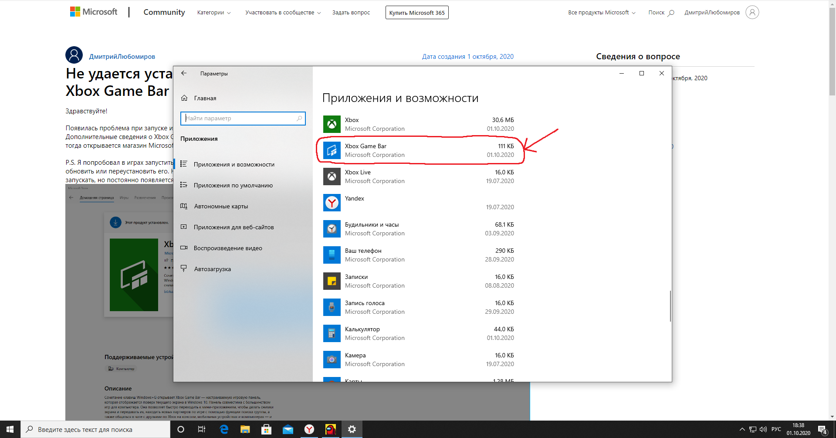
Task: Click the Microsoft logo in the header
Action: (x=94, y=12)
